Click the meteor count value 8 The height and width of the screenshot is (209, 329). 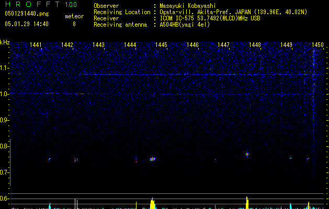tap(74, 24)
